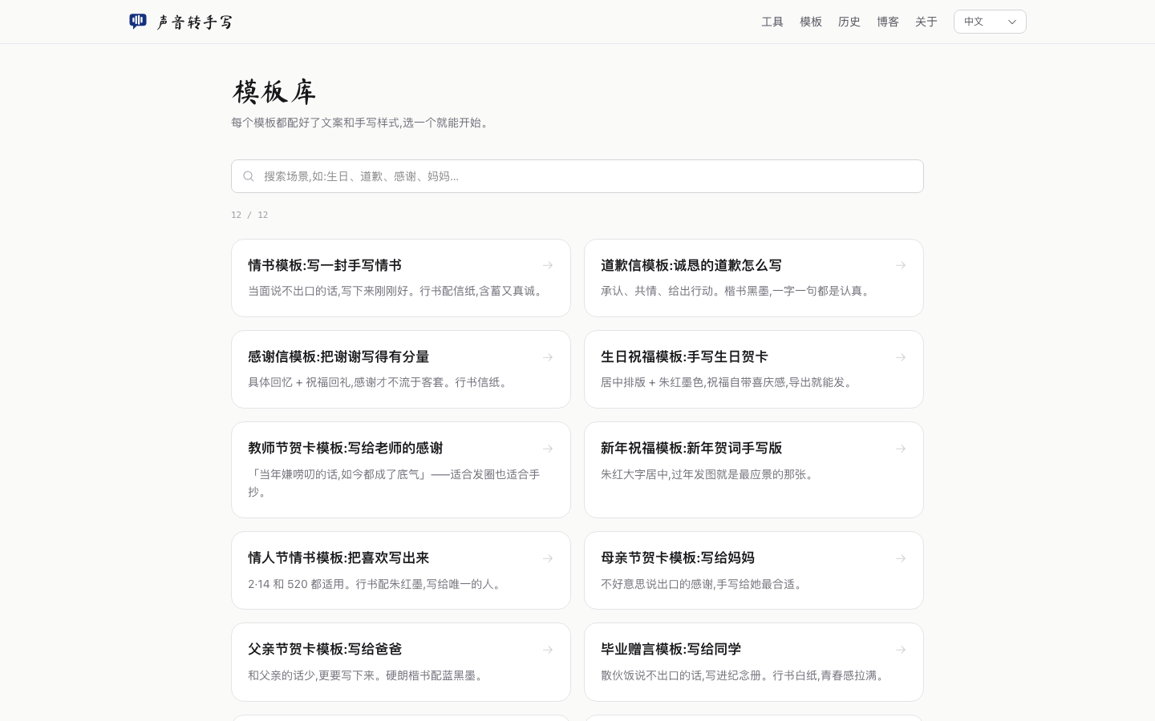The width and height of the screenshot is (1155, 721).
Task: Go to 模板 in navigation
Action: coord(811,22)
